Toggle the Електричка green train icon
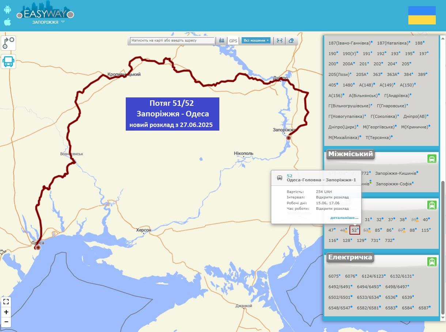The height and width of the screenshot is (332, 446). point(432,262)
